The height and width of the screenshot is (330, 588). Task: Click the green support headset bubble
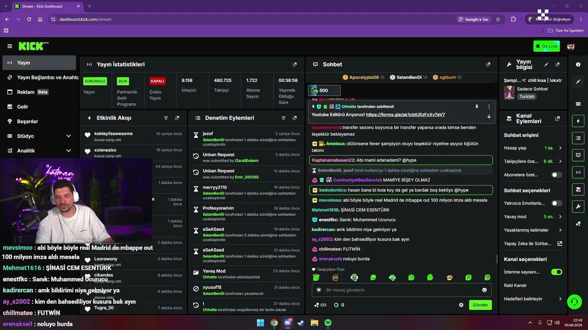[x=574, y=302]
